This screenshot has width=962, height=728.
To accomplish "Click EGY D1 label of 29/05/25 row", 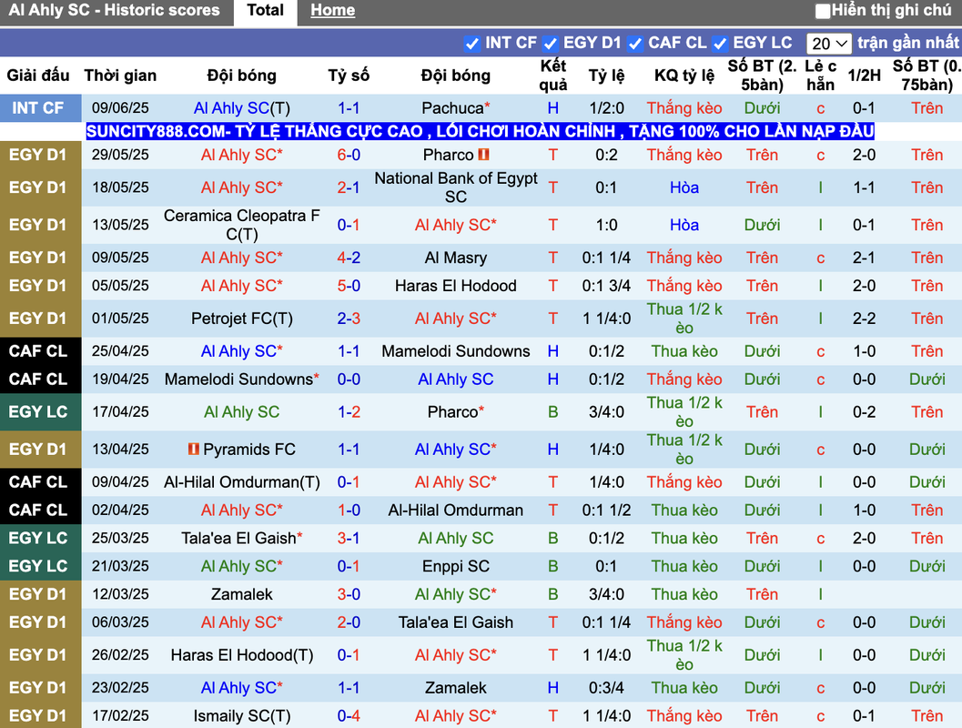I will [x=38, y=155].
